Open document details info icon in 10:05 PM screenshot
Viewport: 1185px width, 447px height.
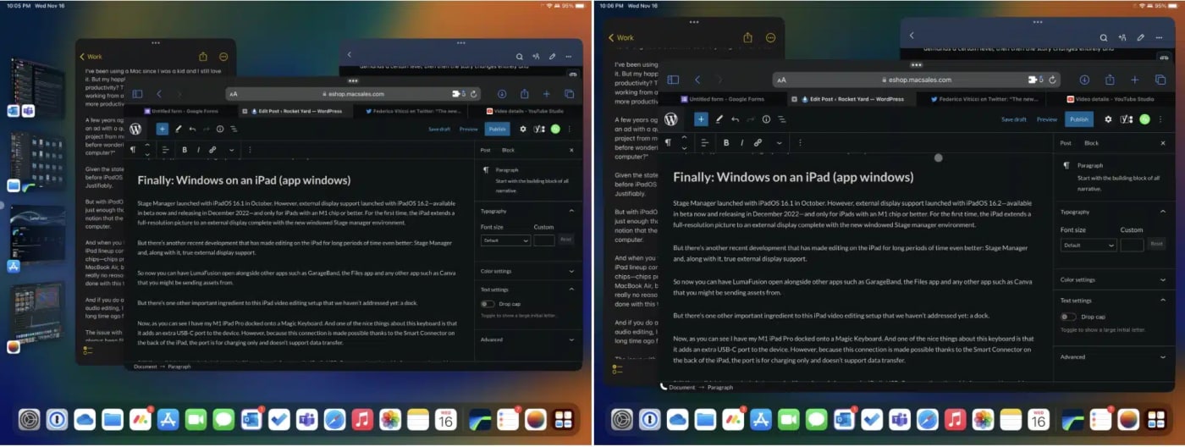220,130
